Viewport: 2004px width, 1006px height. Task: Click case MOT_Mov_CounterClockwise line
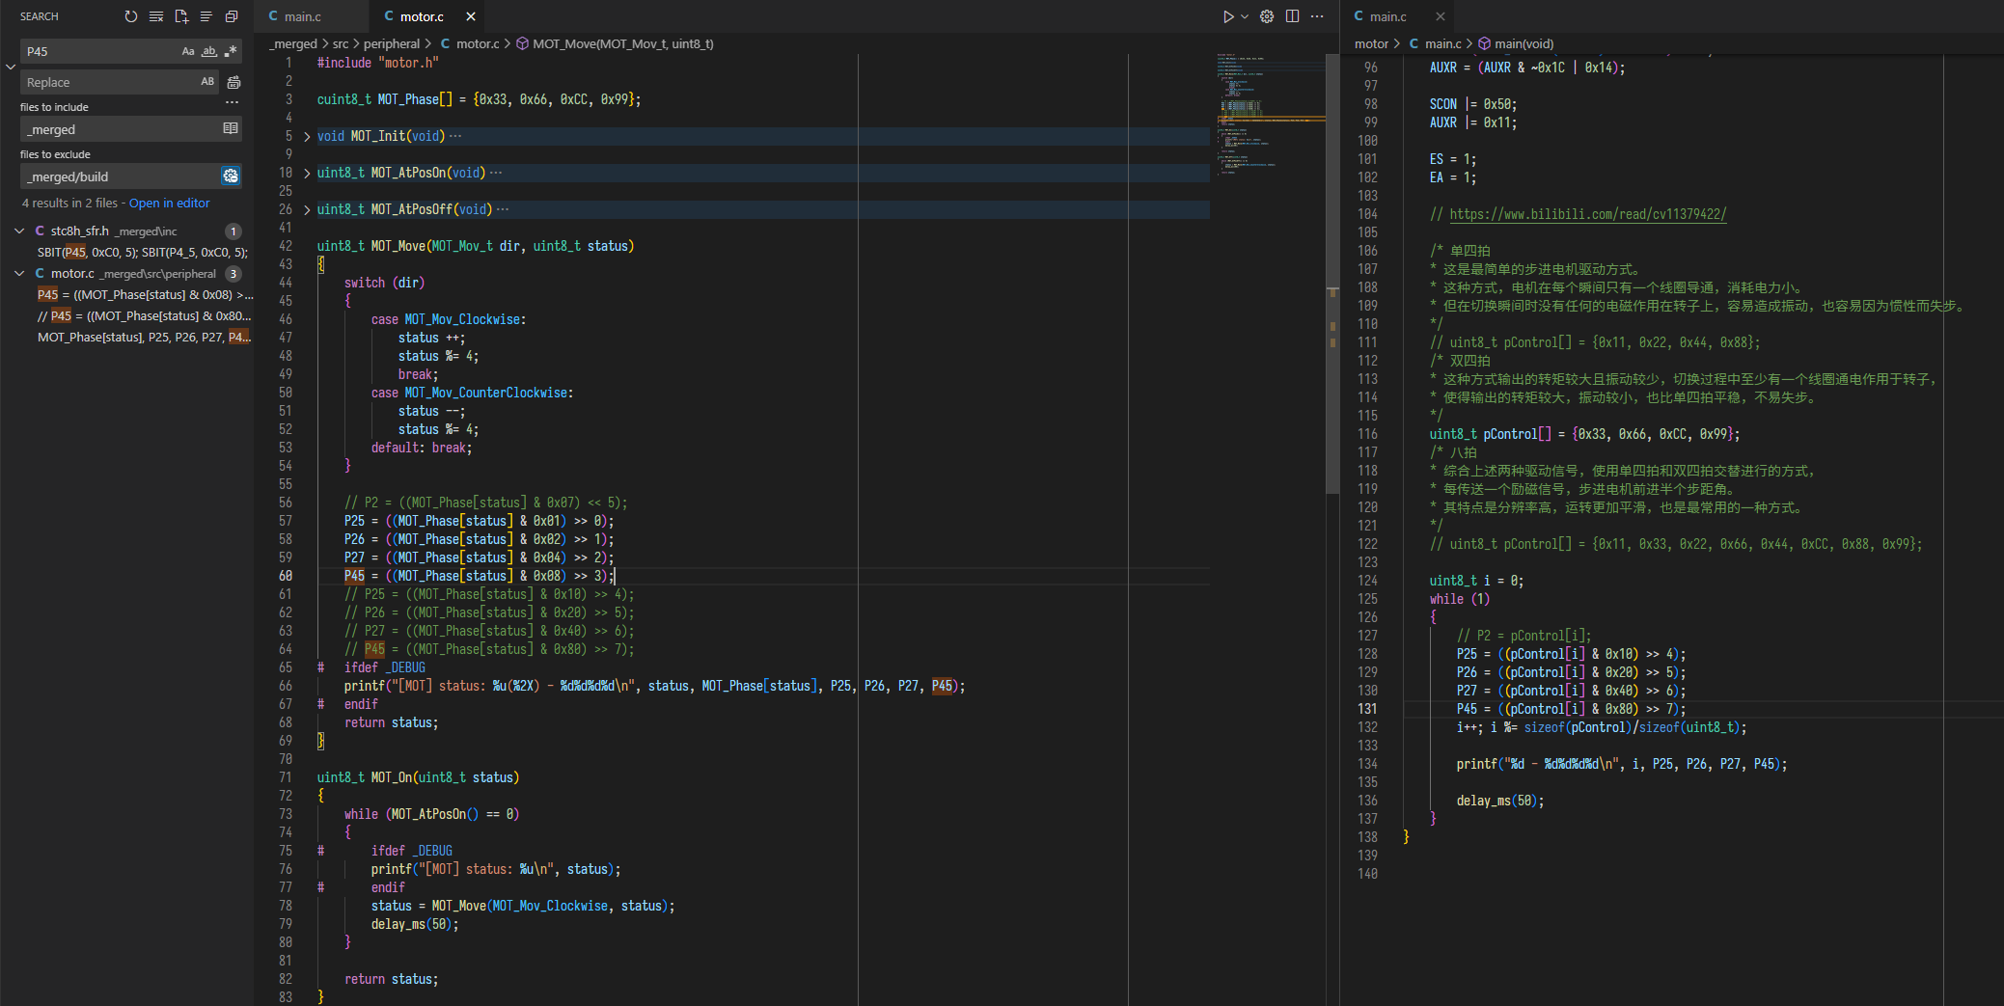click(472, 393)
